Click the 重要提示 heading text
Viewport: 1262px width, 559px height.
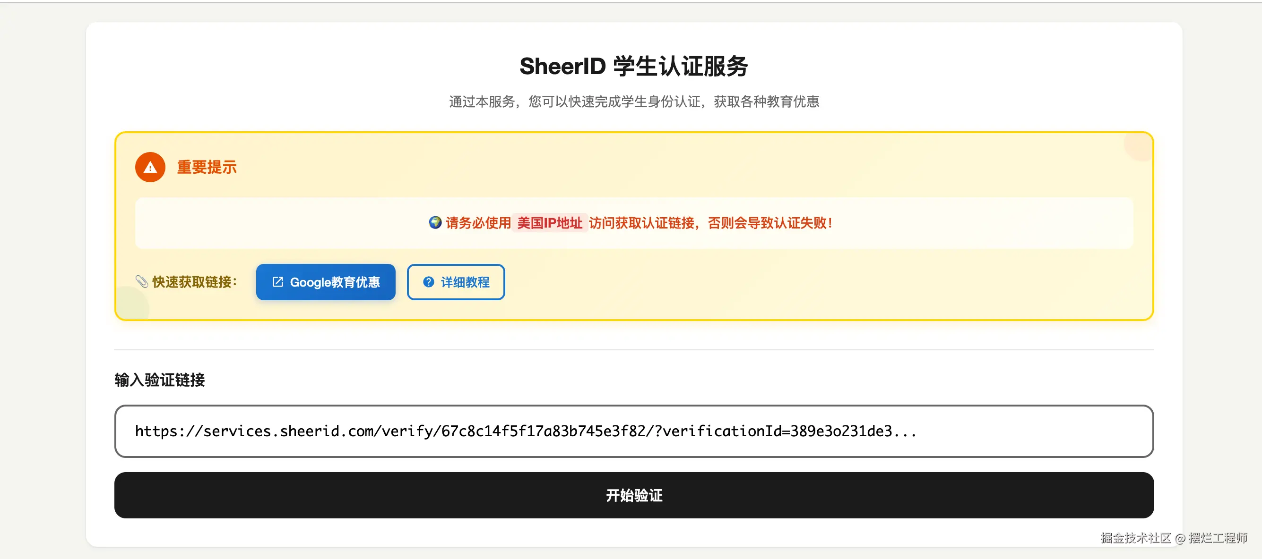coord(206,168)
